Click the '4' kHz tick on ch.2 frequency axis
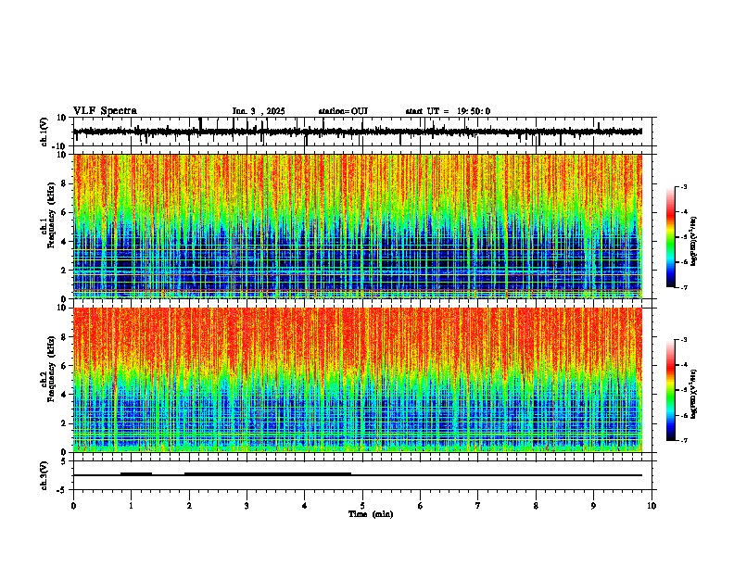Screen dimensions: 734x567 64,395
